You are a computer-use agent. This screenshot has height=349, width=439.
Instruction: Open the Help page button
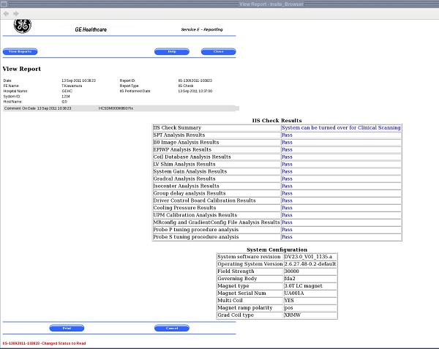point(172,52)
